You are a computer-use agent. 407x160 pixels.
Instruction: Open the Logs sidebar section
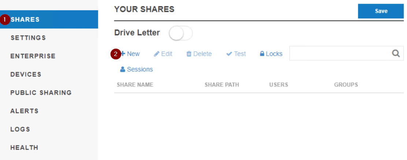(x=20, y=129)
